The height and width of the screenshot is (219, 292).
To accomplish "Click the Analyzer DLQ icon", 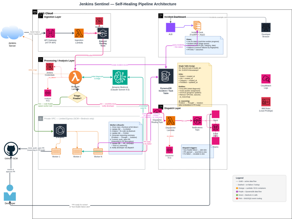I will pos(48,93).
